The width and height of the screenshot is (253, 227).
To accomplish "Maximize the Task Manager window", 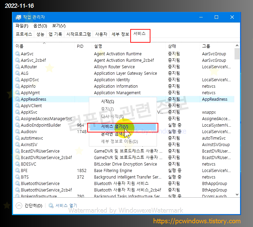I will (216, 17).
